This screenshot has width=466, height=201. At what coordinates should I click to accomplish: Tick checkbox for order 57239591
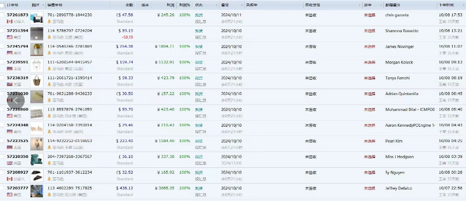coord(2,62)
